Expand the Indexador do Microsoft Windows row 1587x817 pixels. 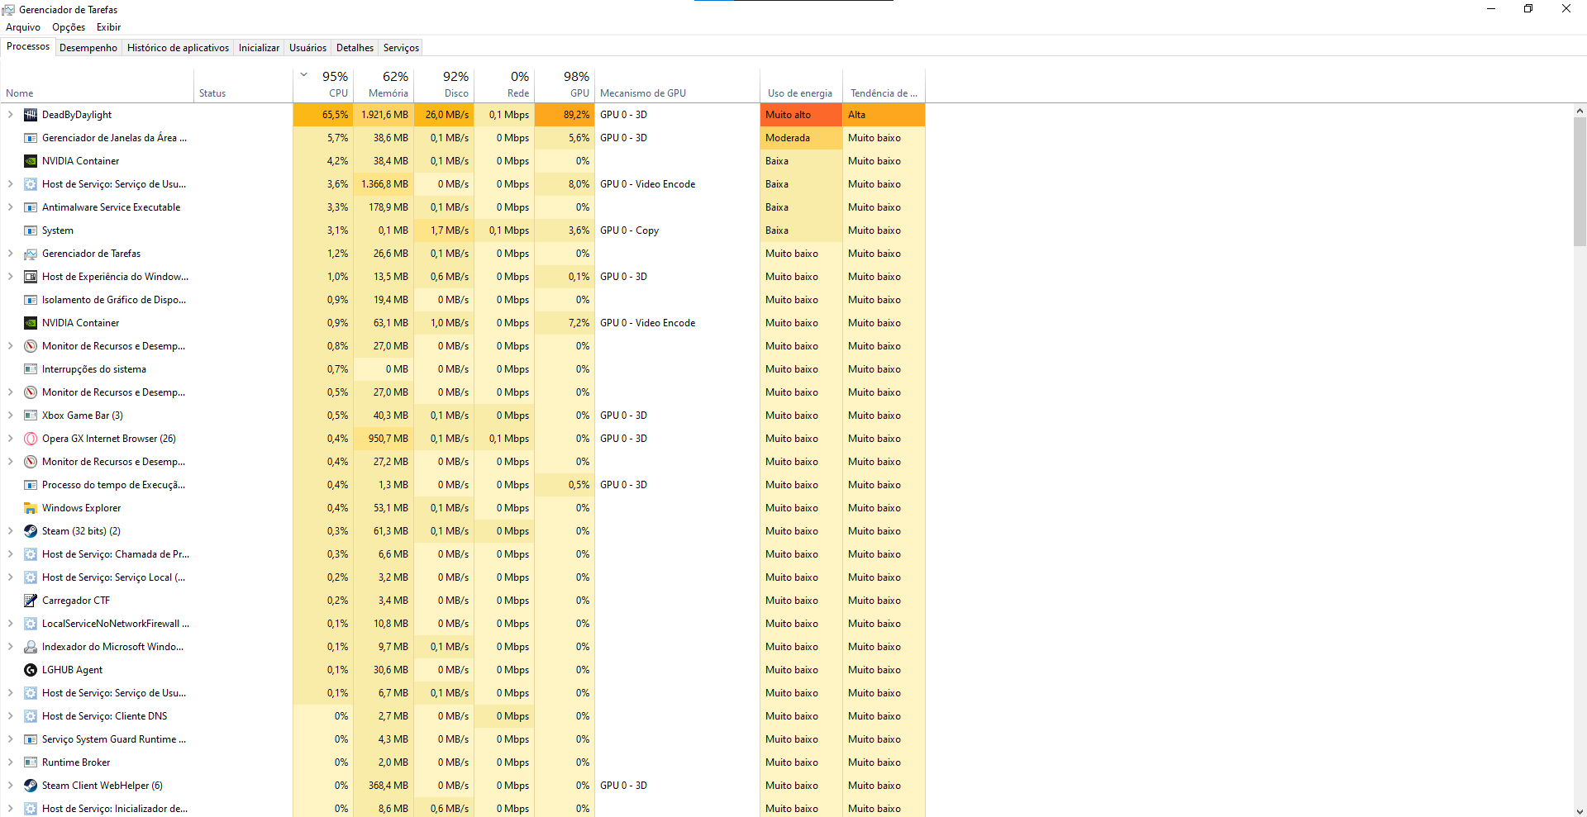pos(10,647)
